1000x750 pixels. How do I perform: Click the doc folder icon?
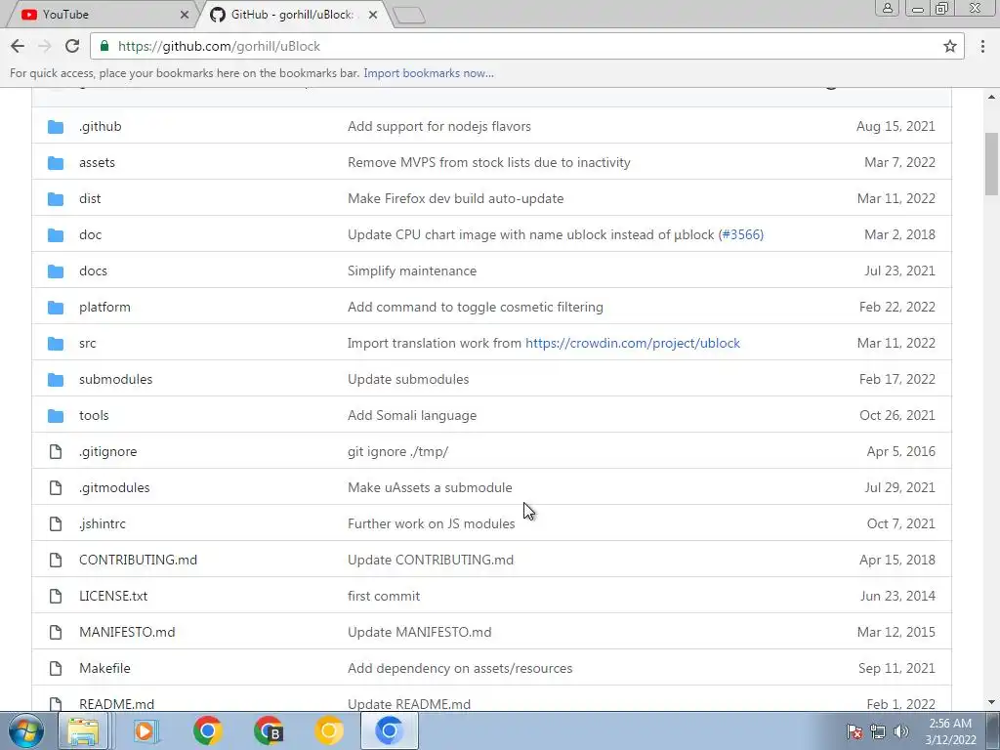[x=56, y=234]
